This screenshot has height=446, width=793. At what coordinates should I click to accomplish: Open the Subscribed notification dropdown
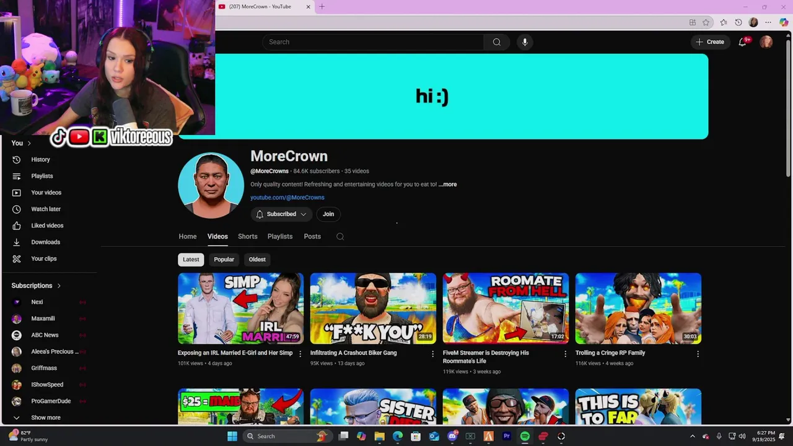[281, 214]
